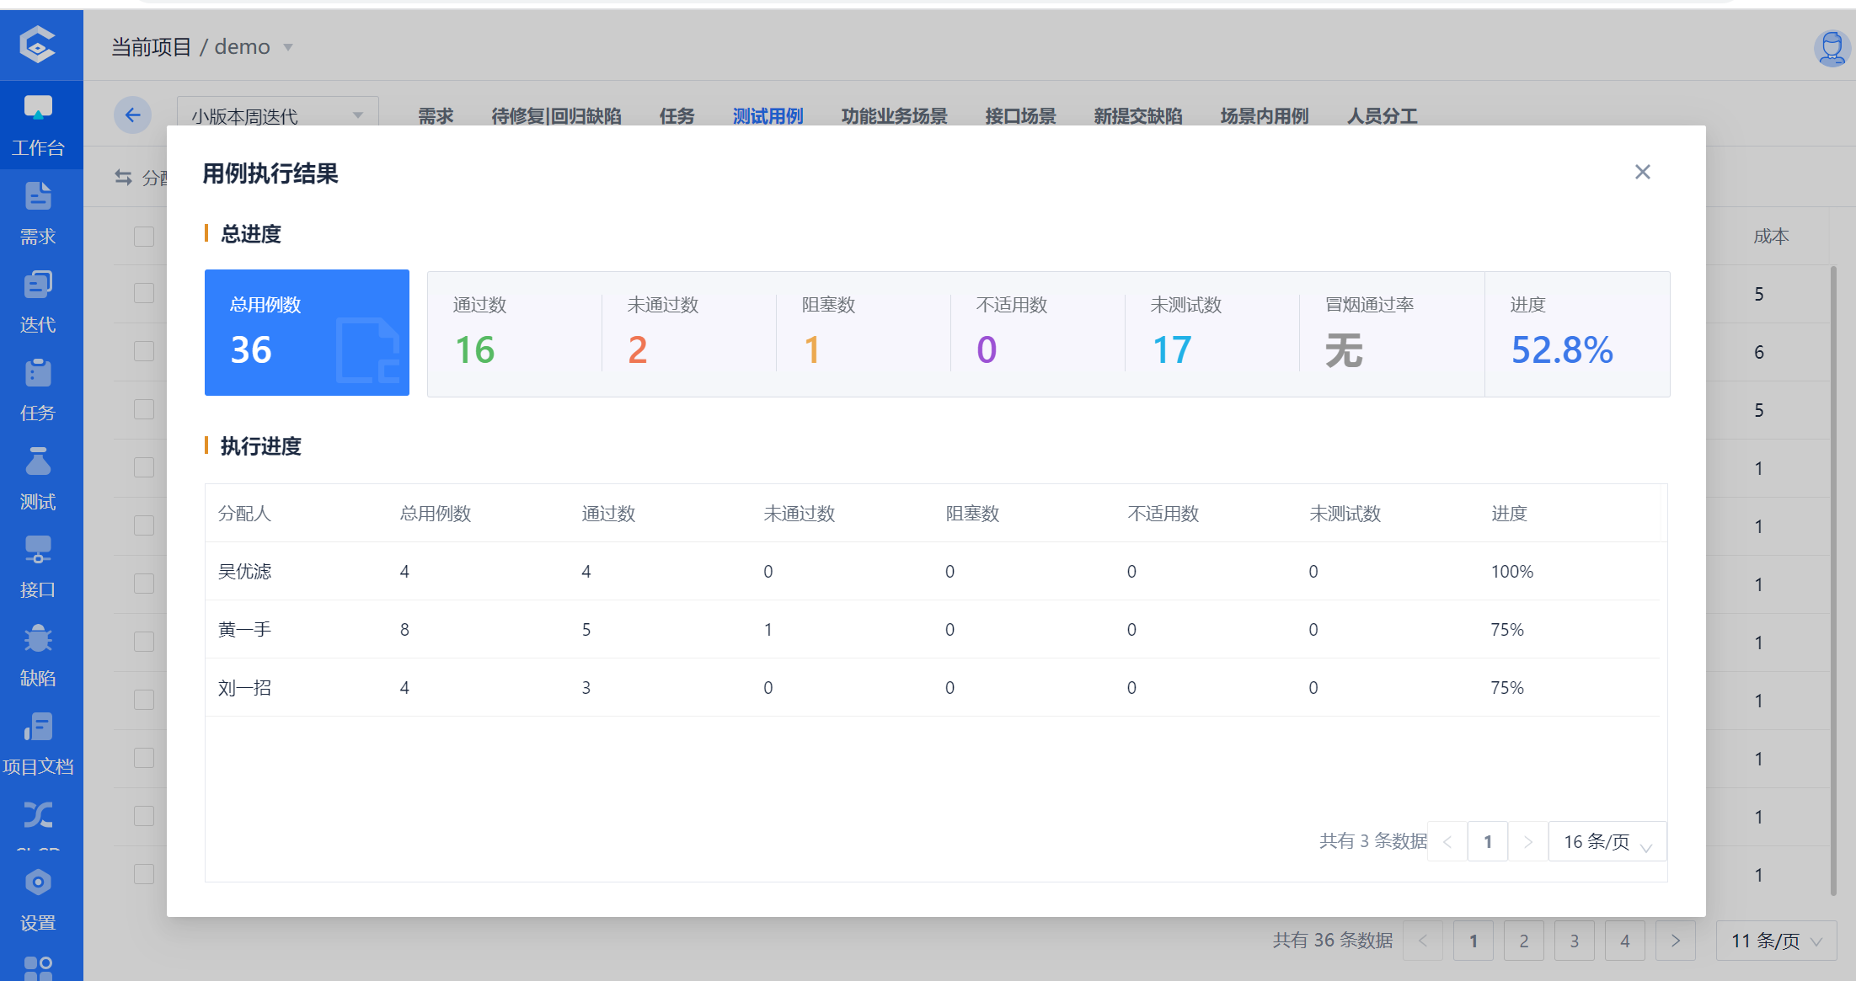Image resolution: width=1856 pixels, height=981 pixels.
Task: Open the 小版本周迭代 dropdown
Action: pyautogui.click(x=278, y=115)
